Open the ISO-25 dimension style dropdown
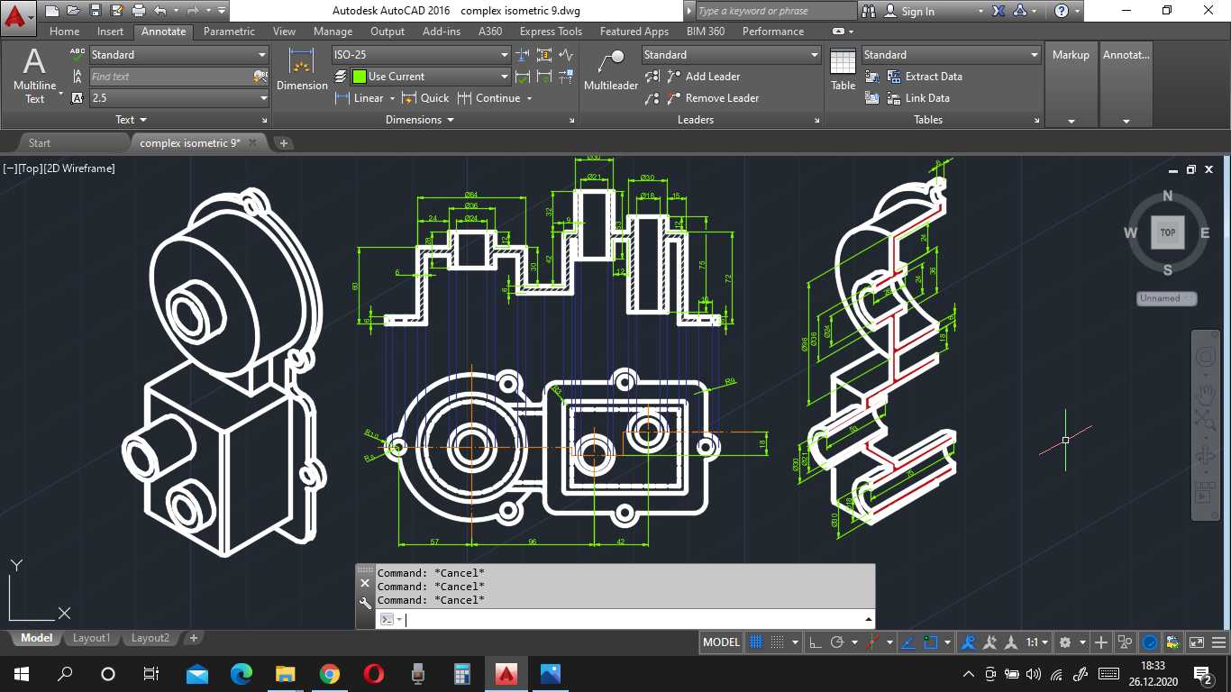The image size is (1231, 692). point(421,55)
